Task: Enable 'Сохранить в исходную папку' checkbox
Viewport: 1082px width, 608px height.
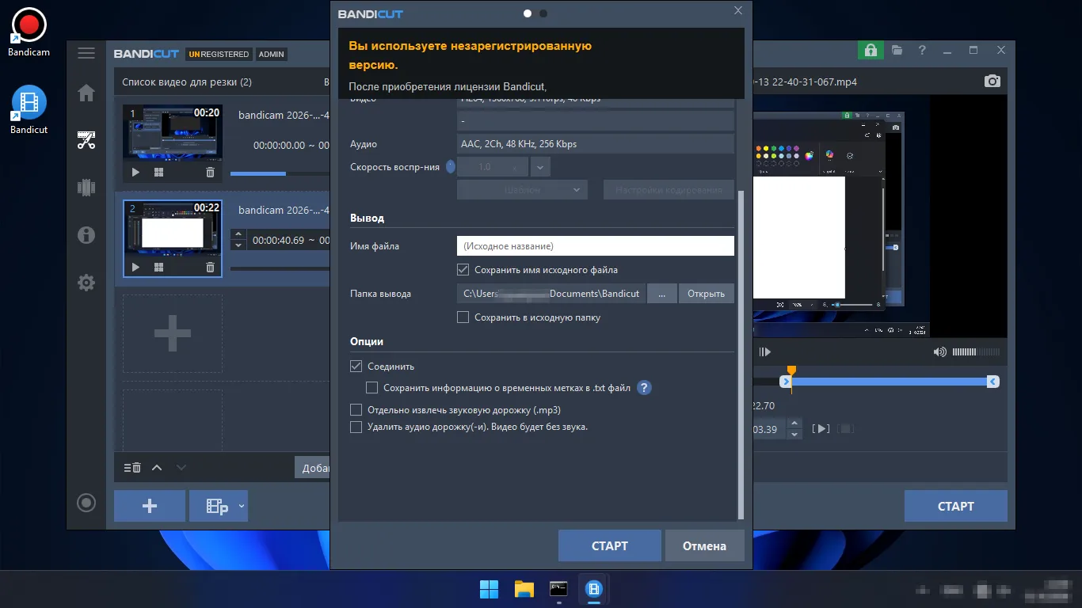Action: point(463,317)
